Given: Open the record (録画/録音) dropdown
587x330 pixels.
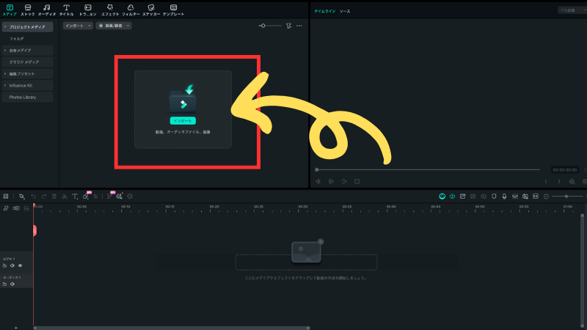Looking at the screenshot, I should (x=114, y=26).
